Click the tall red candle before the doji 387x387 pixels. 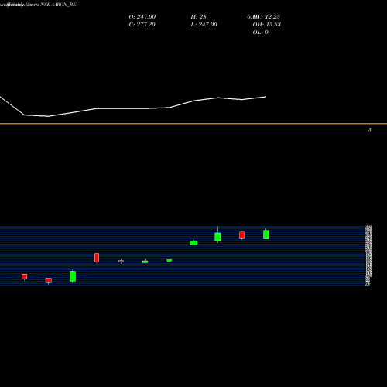coord(97,258)
